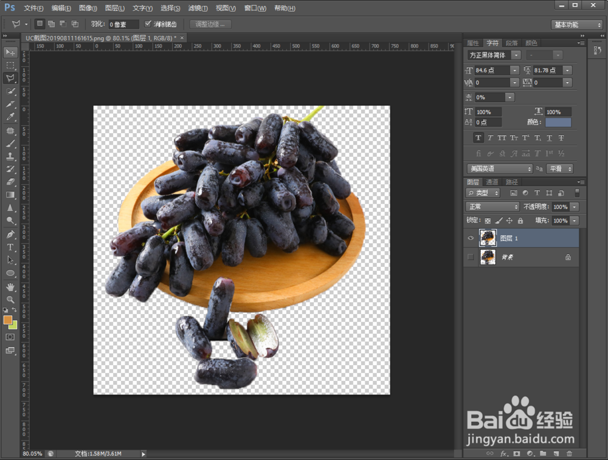Select the Polygonal Lasso tool in the toolbox
Image resolution: width=608 pixels, height=460 pixels.
(x=10, y=78)
